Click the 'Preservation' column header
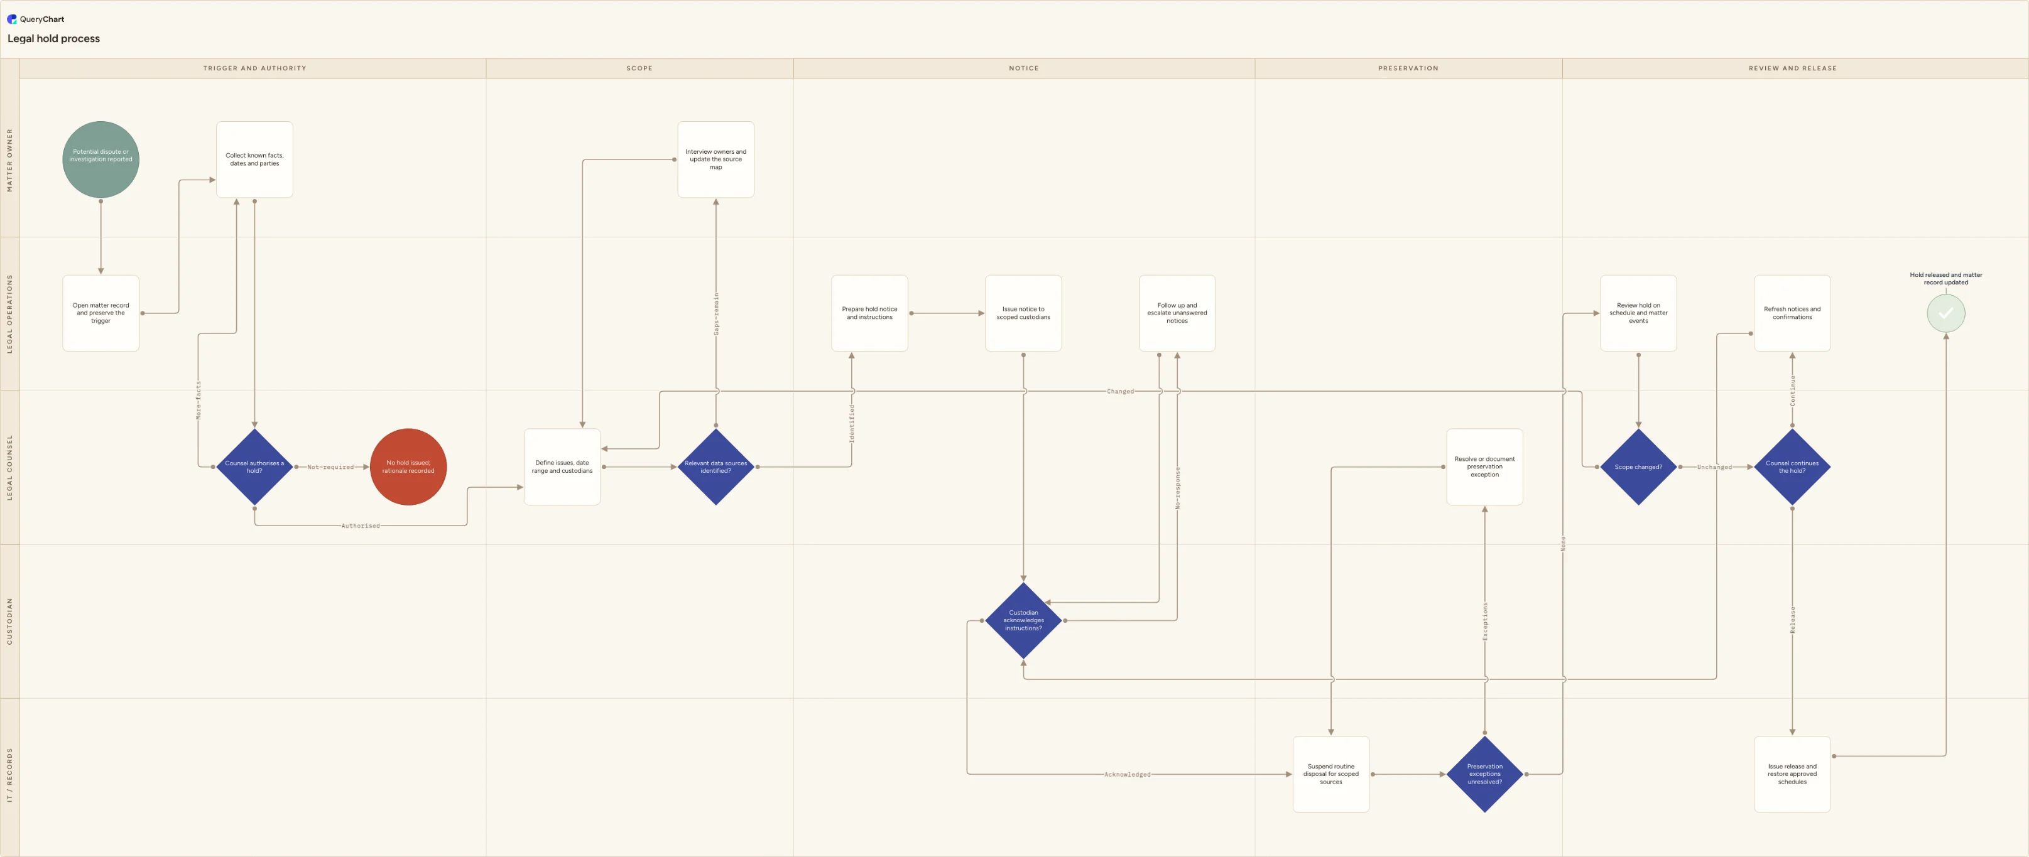Viewport: 2029px width, 857px height. [1408, 68]
